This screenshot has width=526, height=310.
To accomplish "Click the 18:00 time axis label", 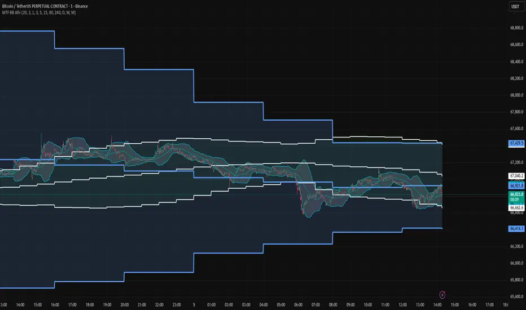I will (90, 305).
